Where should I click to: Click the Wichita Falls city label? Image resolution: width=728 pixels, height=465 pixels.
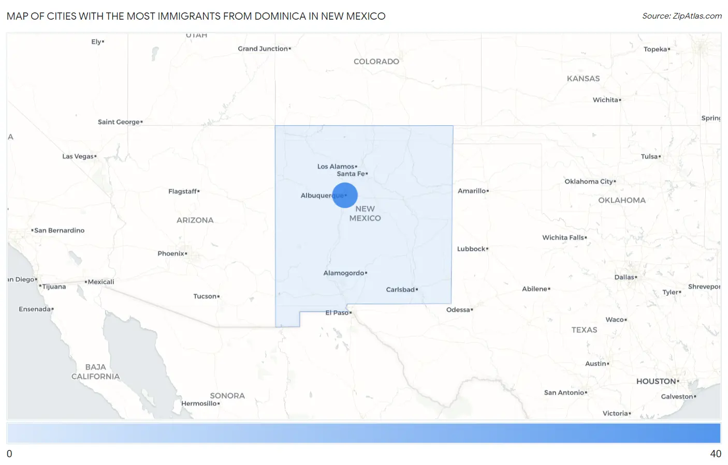click(x=563, y=237)
